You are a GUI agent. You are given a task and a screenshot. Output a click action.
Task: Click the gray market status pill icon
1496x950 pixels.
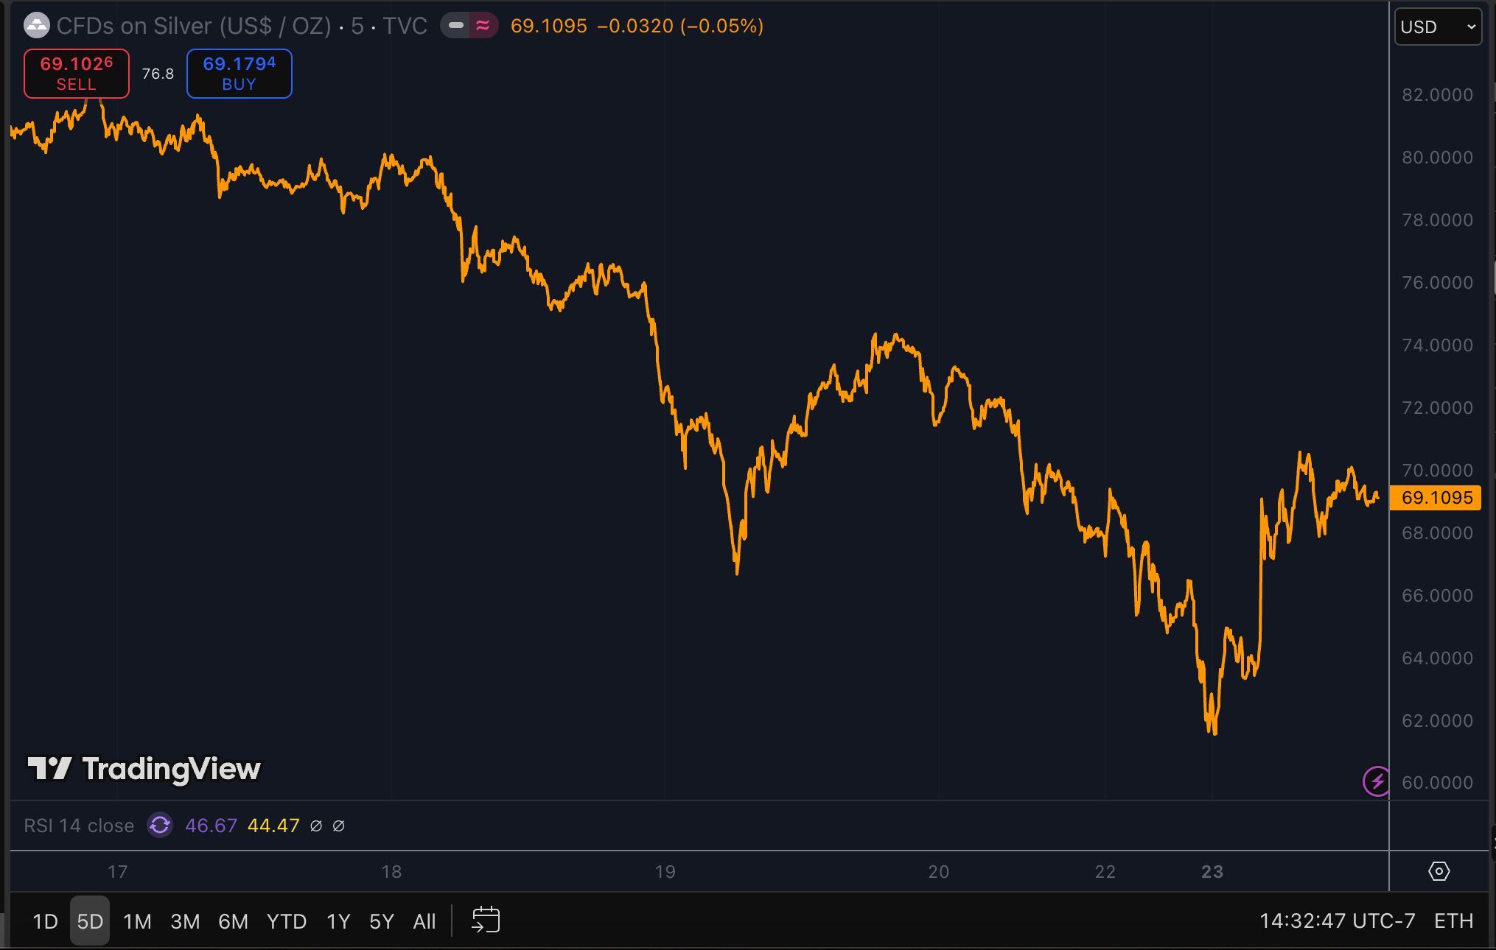[456, 26]
